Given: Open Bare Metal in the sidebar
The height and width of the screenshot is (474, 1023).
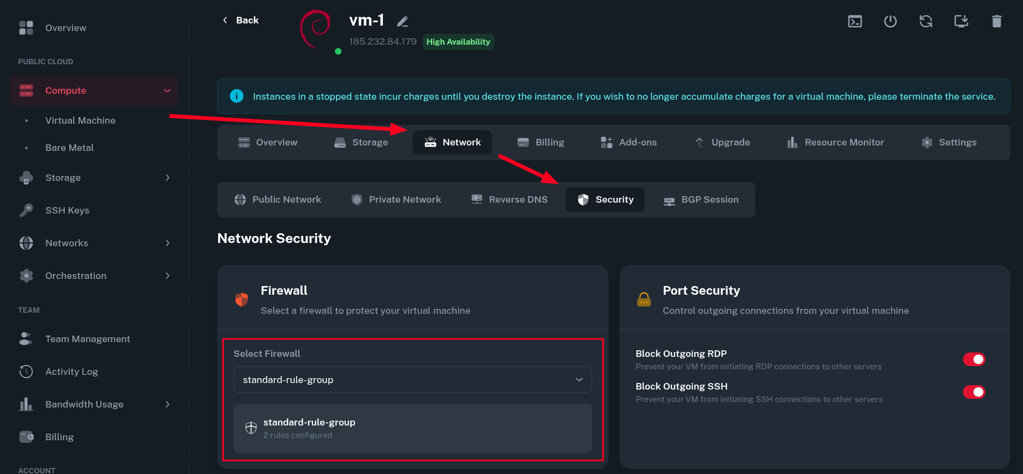Looking at the screenshot, I should tap(69, 148).
